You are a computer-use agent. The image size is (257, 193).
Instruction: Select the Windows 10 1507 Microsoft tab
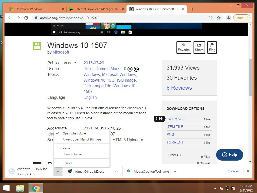(x=157, y=9)
